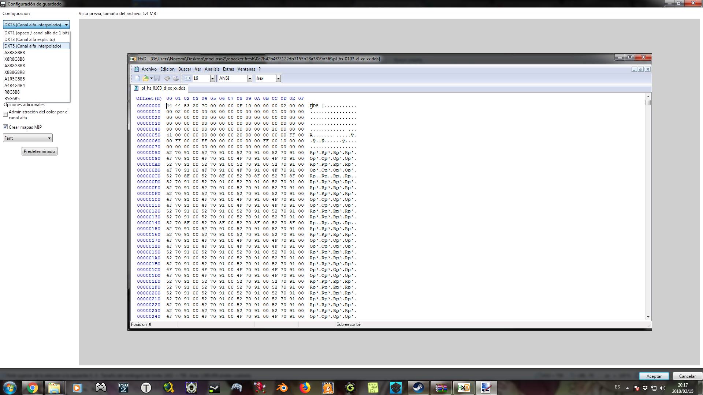This screenshot has height=395, width=703.
Task: Open Google Chrome from the taskbar
Action: pos(32,388)
